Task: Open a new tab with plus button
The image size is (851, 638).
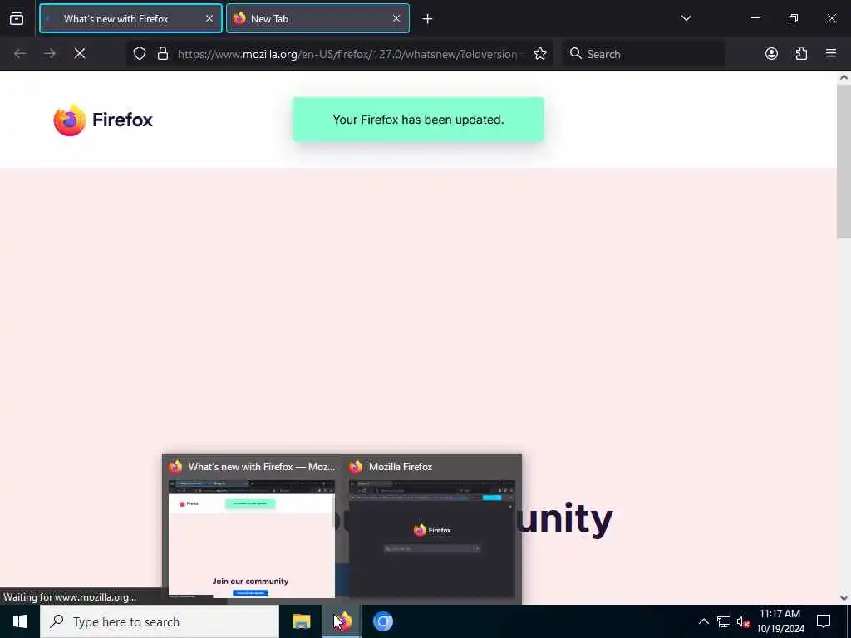Action: pyautogui.click(x=427, y=19)
